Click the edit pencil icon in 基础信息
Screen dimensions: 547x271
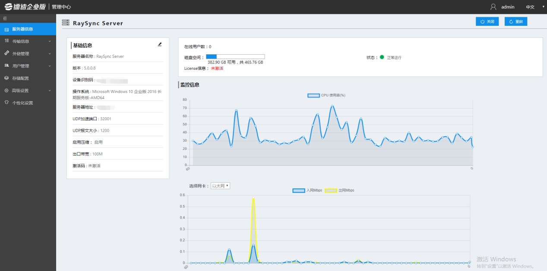pyautogui.click(x=160, y=44)
